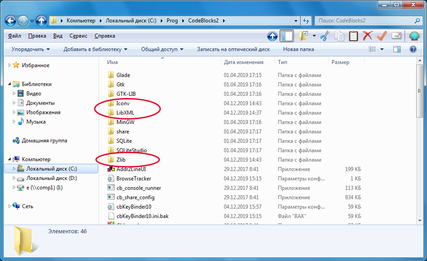Toggle the navigation pane button in toolbar
The width and height of the screenshot is (427, 261).
(x=286, y=36)
